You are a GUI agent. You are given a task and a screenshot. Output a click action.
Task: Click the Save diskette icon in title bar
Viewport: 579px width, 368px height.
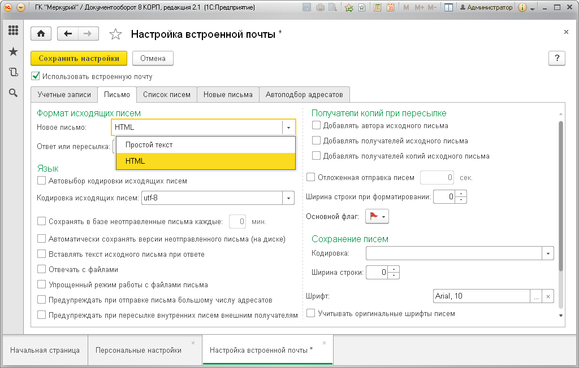pos(306,7)
